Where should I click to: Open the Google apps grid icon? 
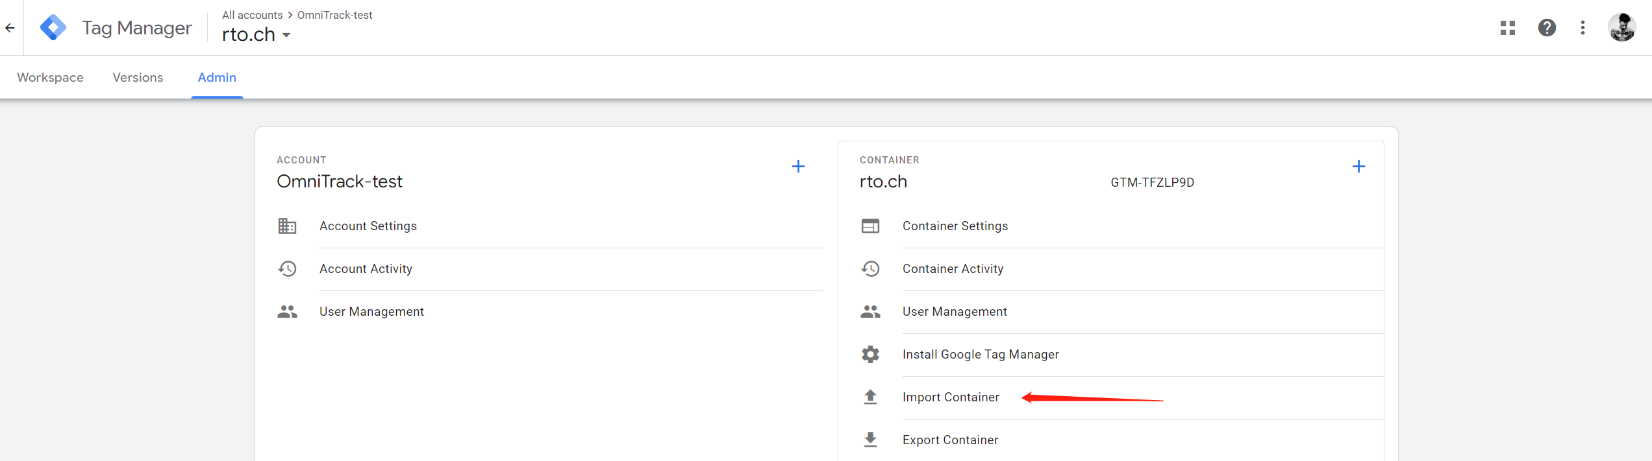[x=1508, y=28]
